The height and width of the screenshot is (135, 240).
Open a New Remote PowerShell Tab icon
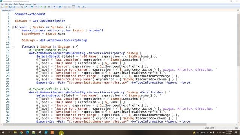coord(54,7)
